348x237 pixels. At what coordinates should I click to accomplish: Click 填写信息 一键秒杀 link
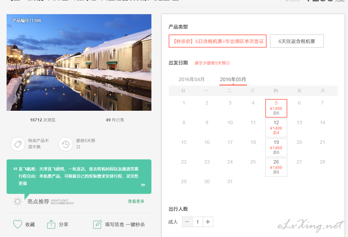tap(125, 225)
